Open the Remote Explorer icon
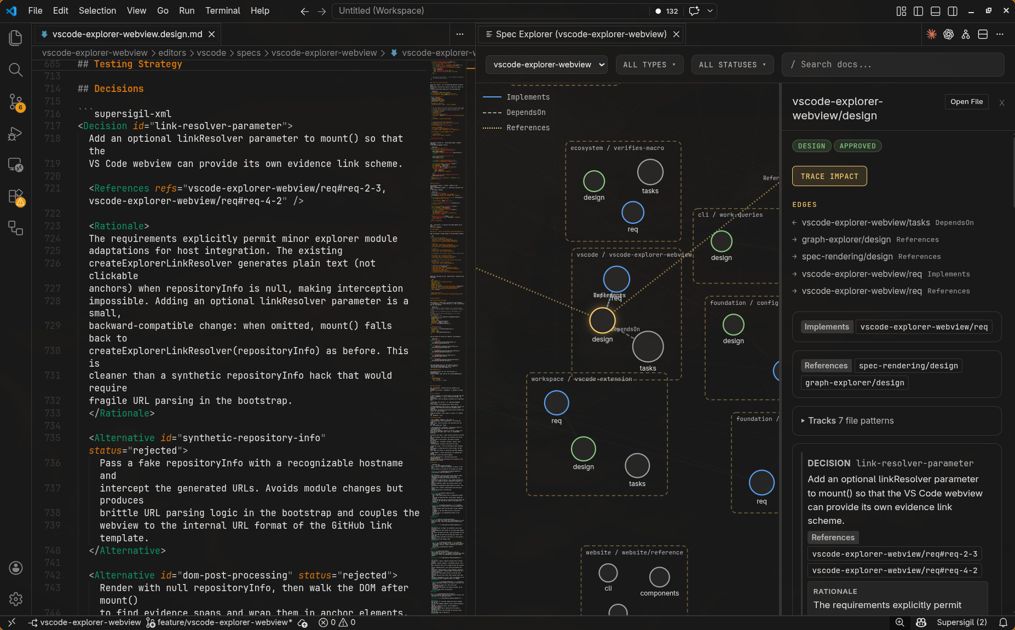Image resolution: width=1015 pixels, height=630 pixels. pyautogui.click(x=15, y=165)
